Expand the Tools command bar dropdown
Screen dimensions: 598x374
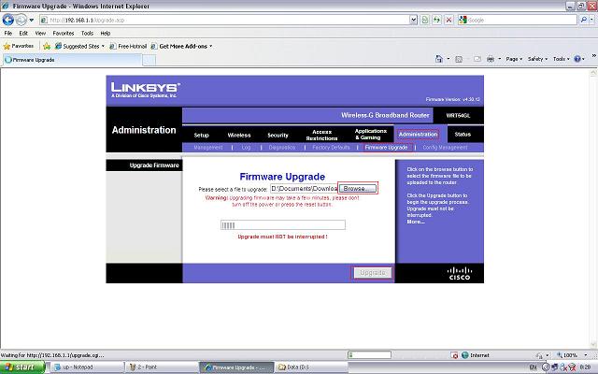tap(562, 59)
